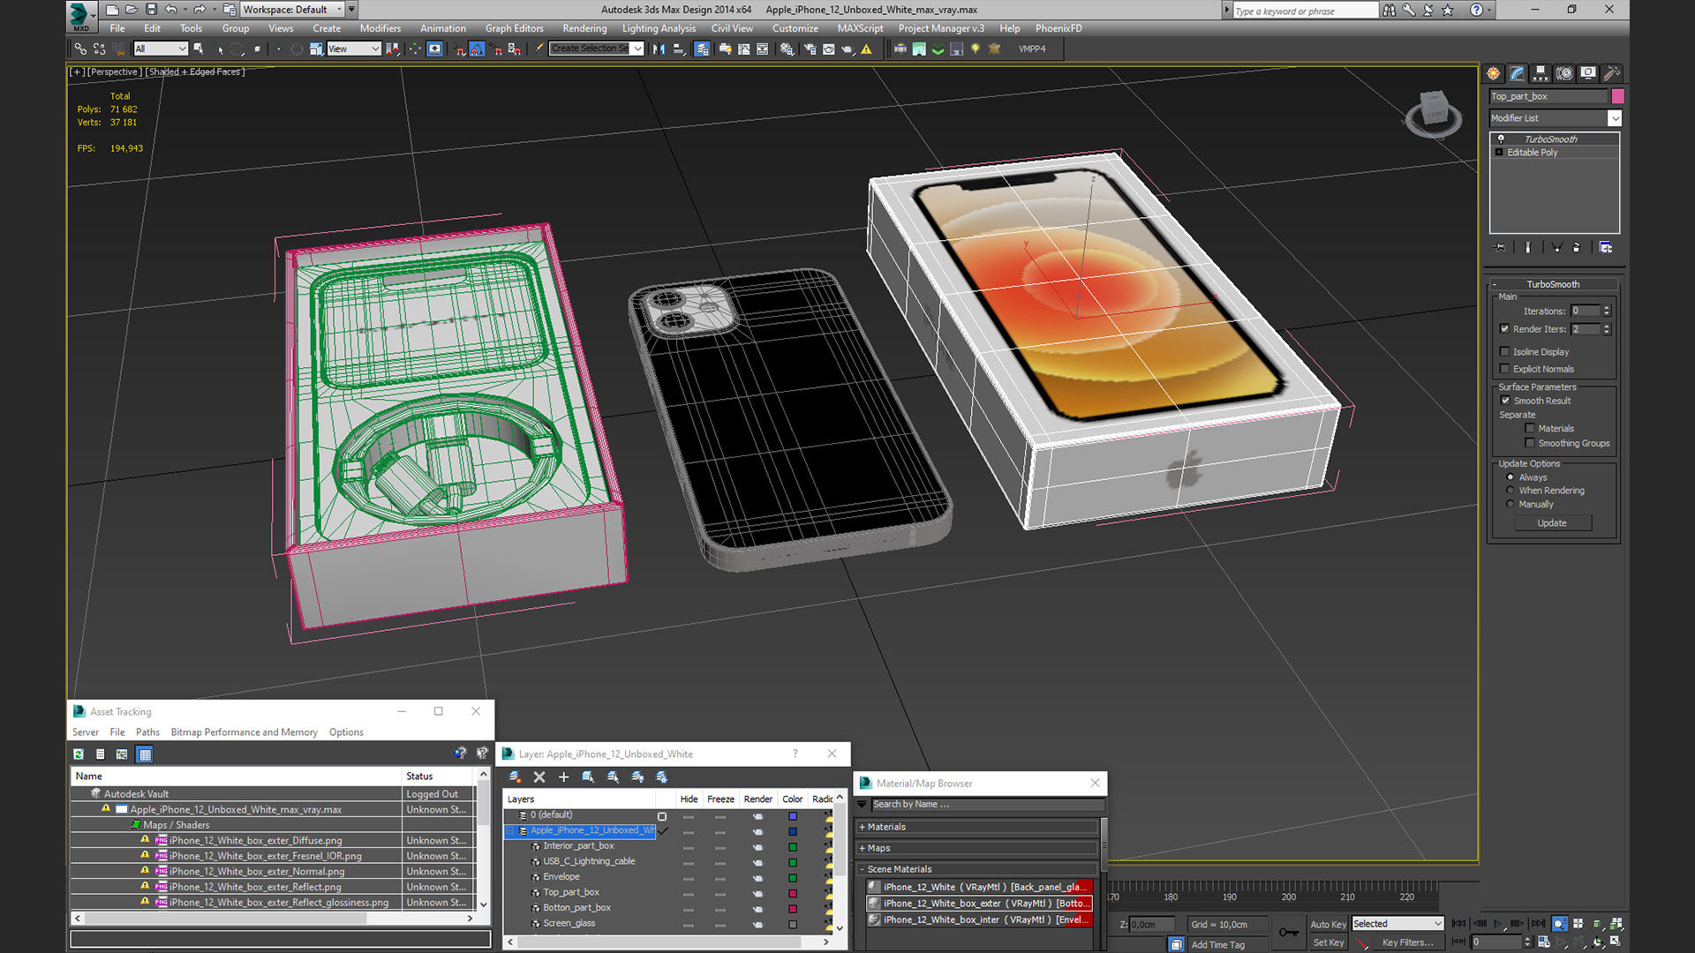This screenshot has height=953, width=1695.
Task: Click the Time Configuration icon
Action: tap(1543, 942)
